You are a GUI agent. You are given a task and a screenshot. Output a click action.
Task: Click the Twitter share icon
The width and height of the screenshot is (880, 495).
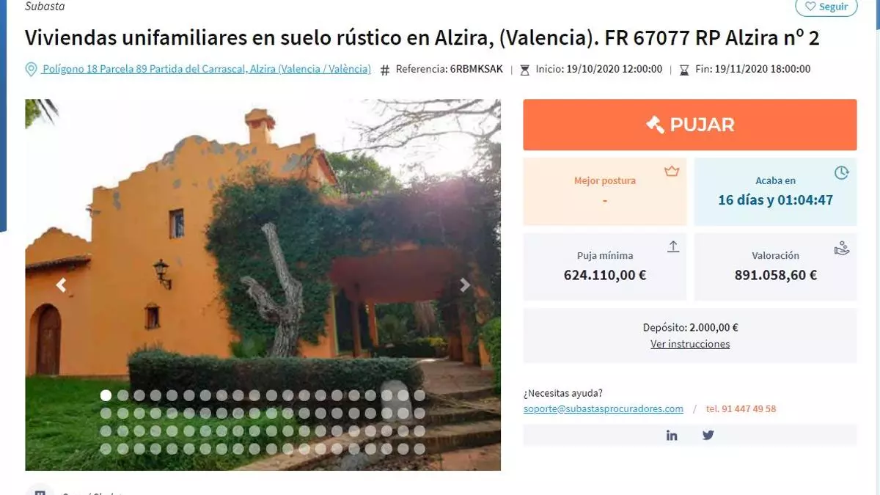(x=708, y=435)
